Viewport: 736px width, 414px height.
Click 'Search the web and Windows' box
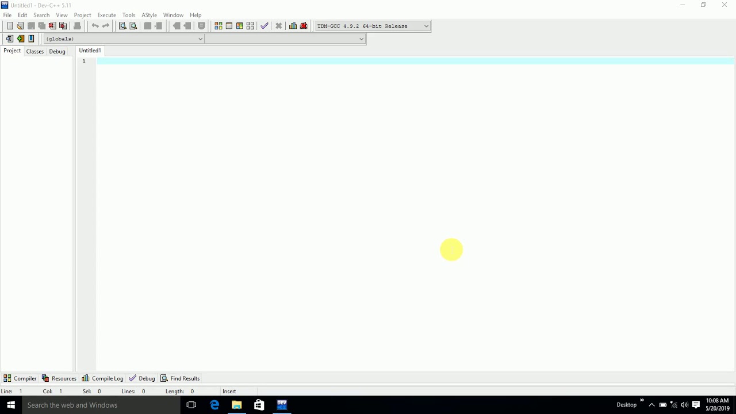(101, 405)
